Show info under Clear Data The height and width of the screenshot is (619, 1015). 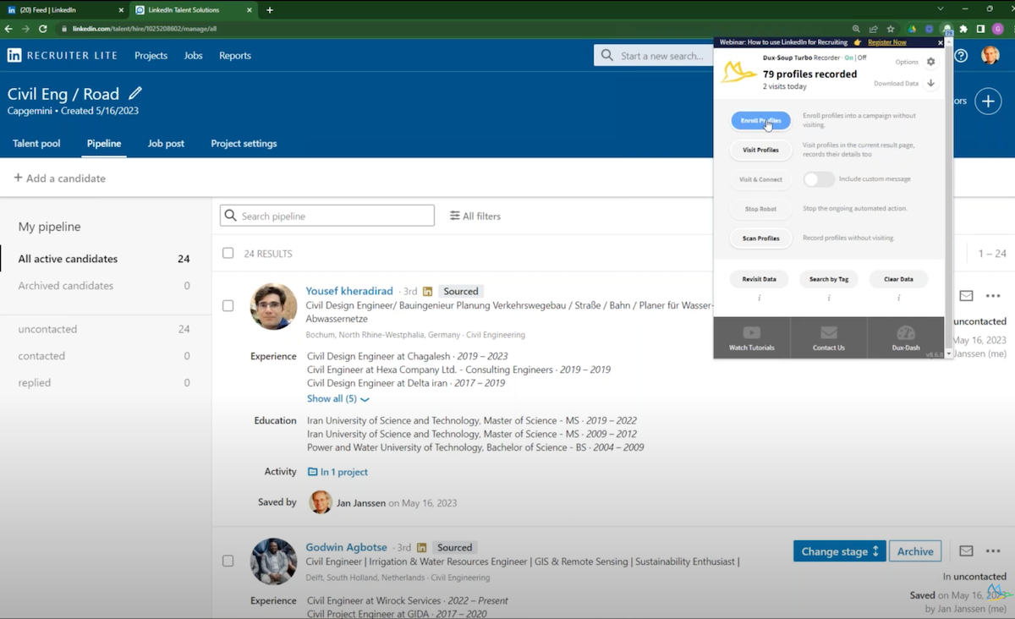tap(898, 298)
